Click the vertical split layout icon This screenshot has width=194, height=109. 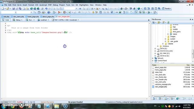point(156,8)
